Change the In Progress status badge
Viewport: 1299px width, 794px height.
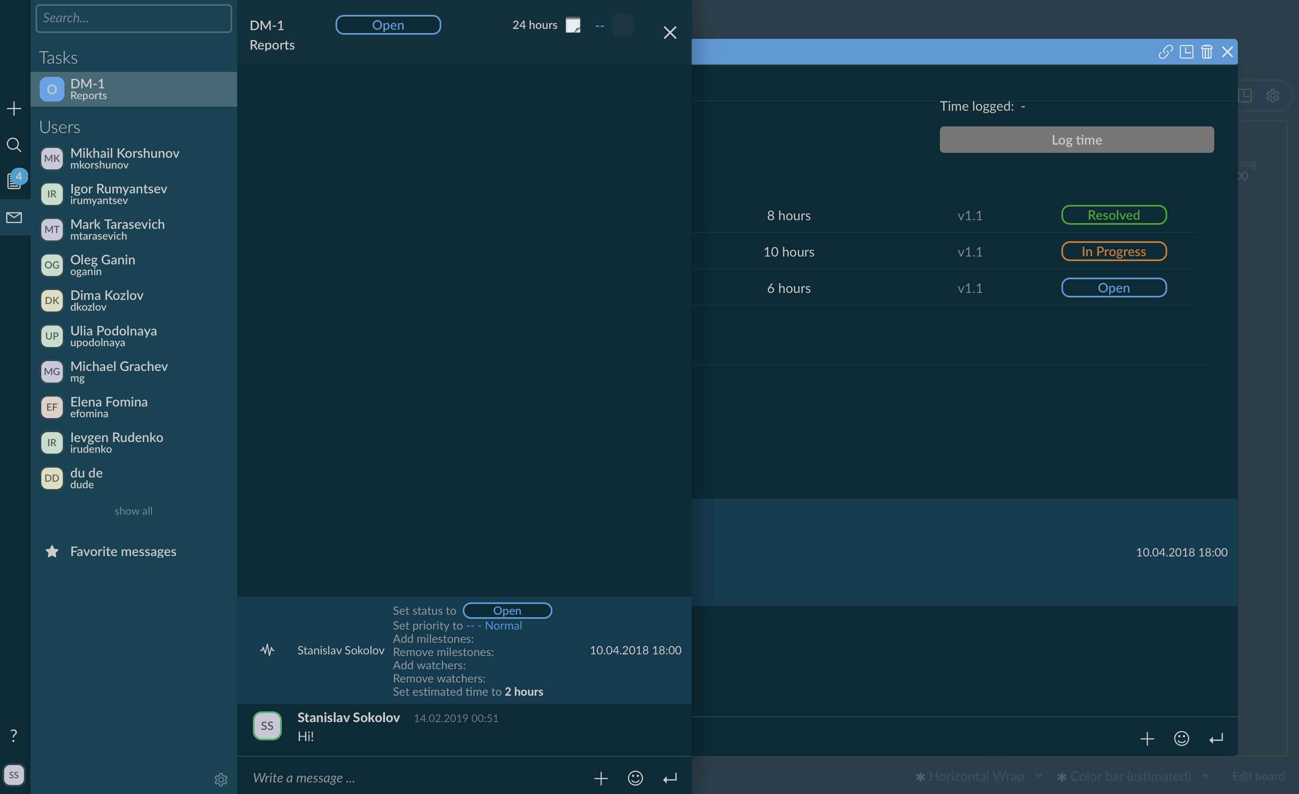1113,252
